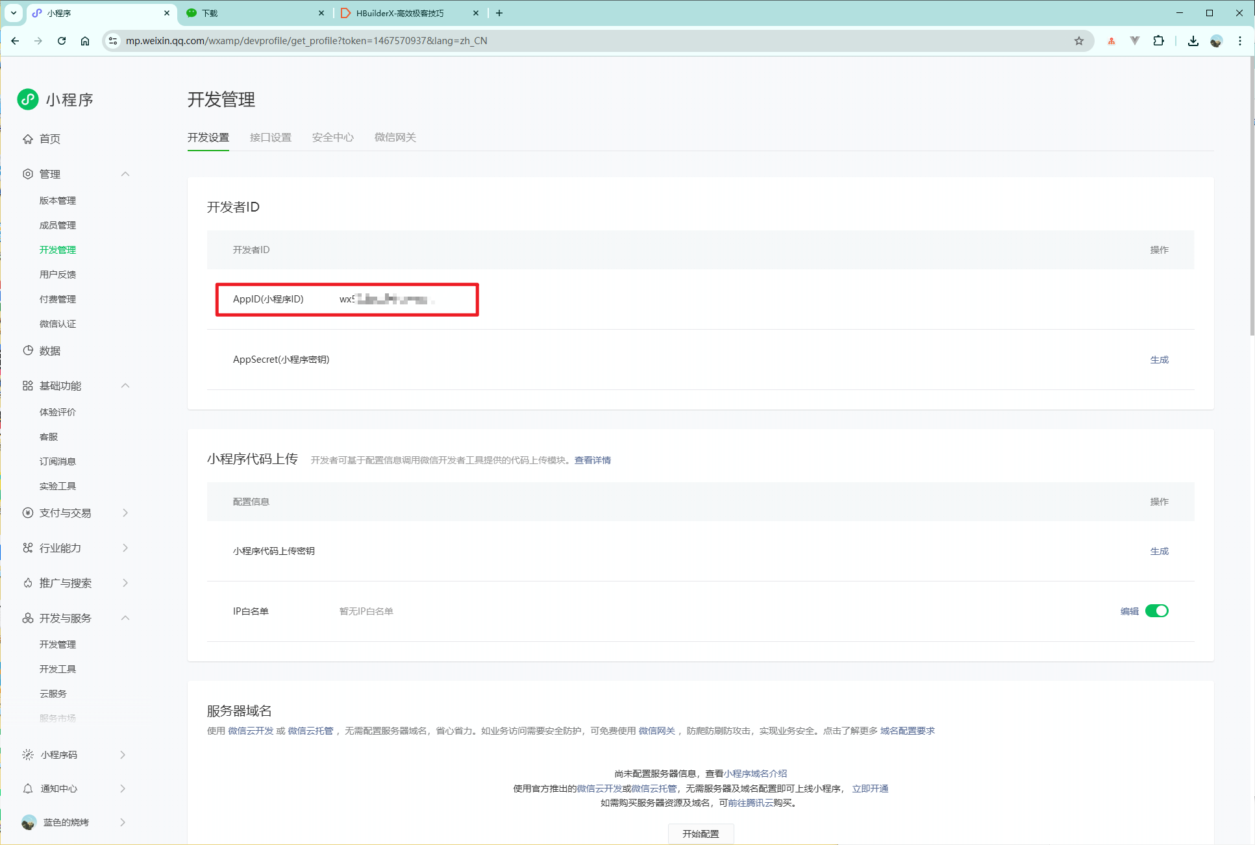This screenshot has width=1255, height=845.
Task: Click the 首页 home icon in sidebar
Action: click(x=28, y=139)
